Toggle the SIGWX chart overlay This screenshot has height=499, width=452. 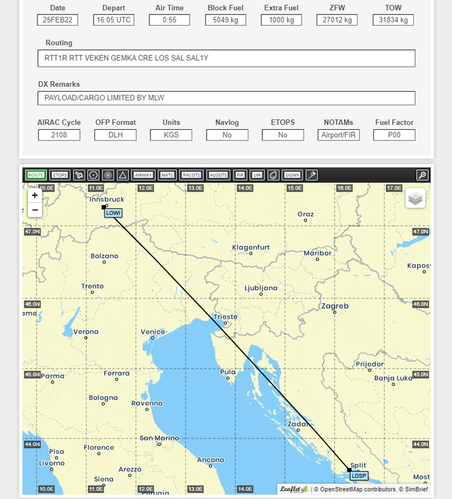pos(292,175)
